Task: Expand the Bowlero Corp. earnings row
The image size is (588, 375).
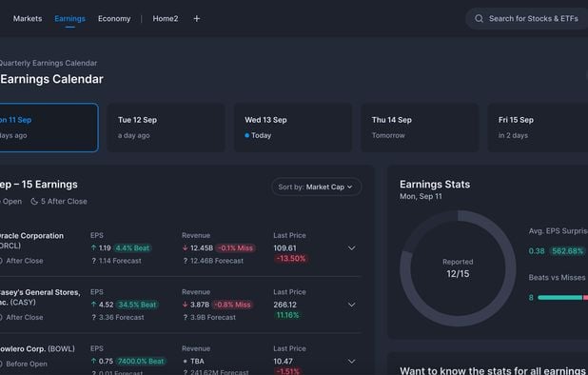Action: (351, 361)
